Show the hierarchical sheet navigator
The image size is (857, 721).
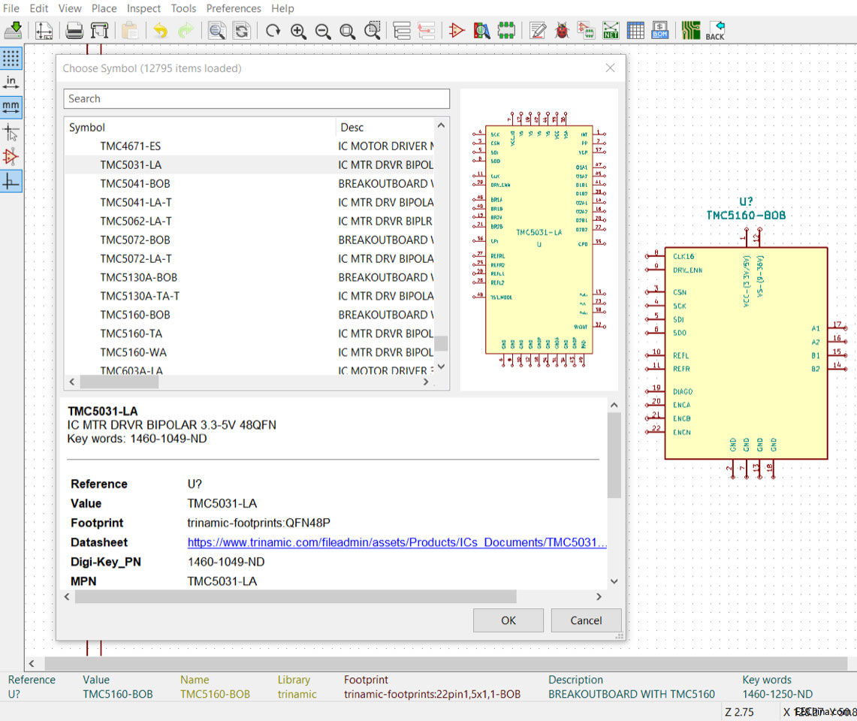click(402, 30)
